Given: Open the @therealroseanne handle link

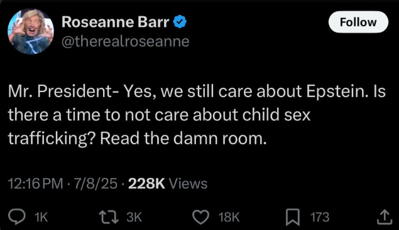Looking at the screenshot, I should (x=126, y=41).
